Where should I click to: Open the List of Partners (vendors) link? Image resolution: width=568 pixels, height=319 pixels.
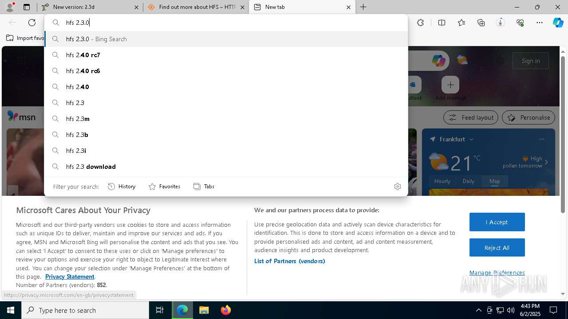point(290,261)
